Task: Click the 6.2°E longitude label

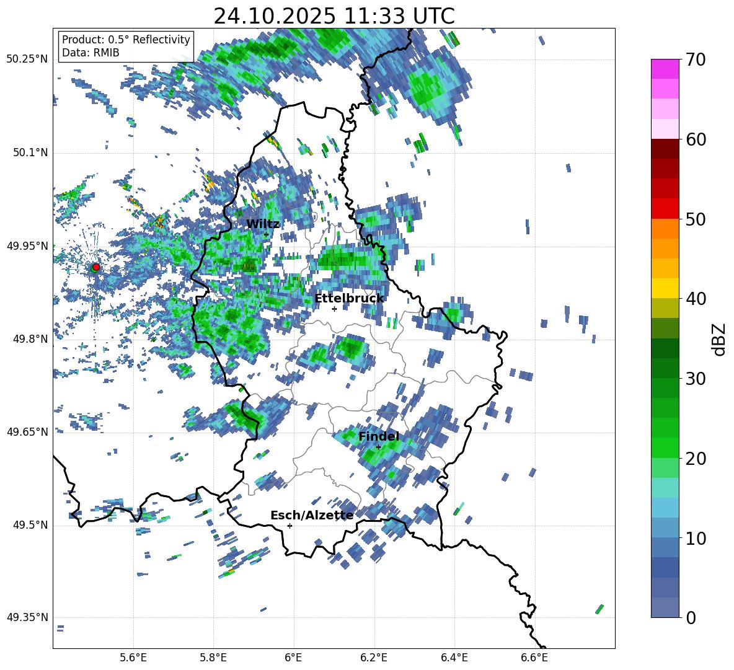Action: point(374,658)
